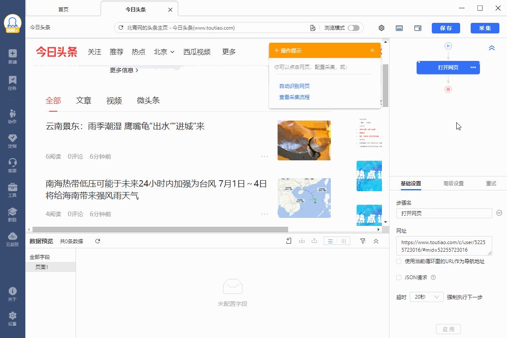Collapse the orange 操作提示 panel

tap(372, 50)
